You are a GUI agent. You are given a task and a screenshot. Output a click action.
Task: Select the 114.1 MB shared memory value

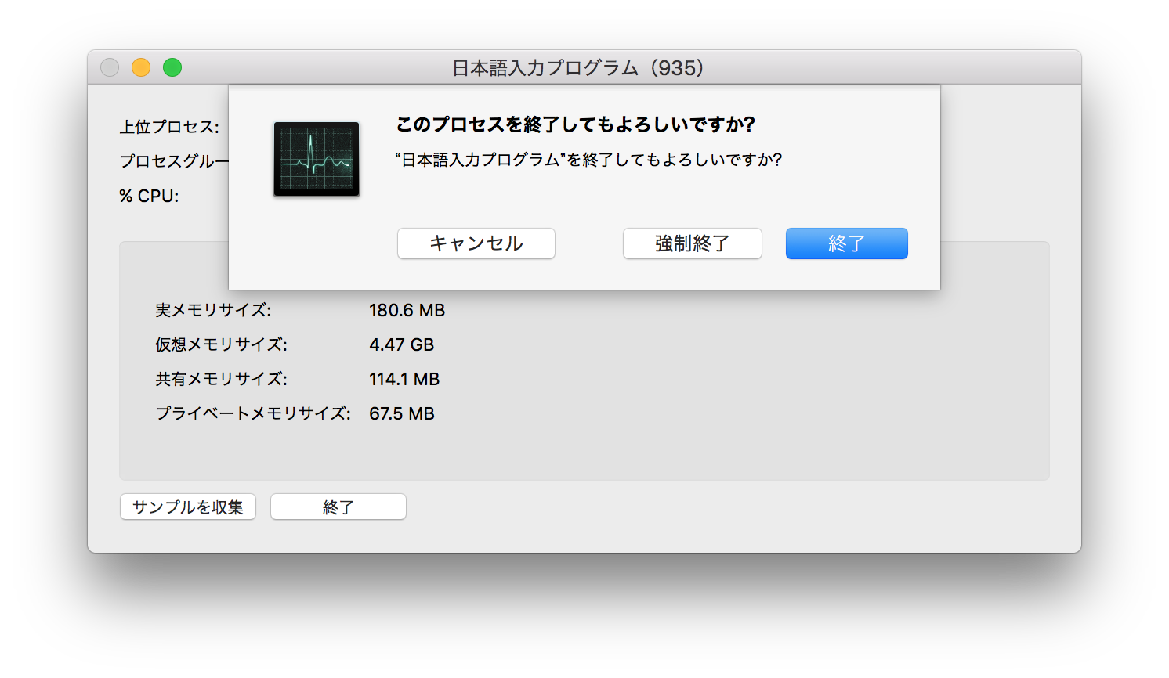tap(404, 379)
